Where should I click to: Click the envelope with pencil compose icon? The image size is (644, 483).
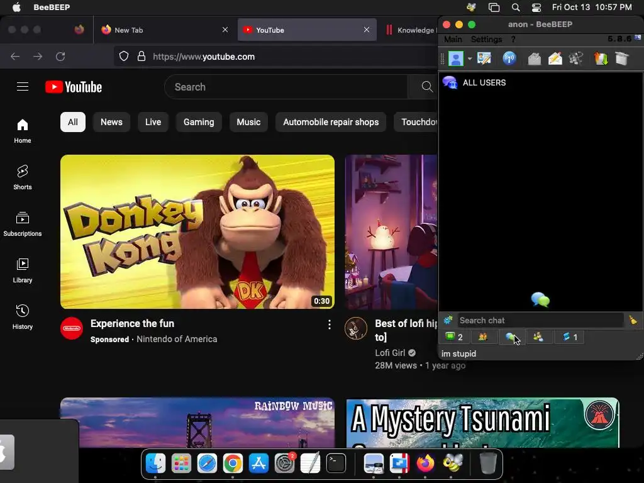[555, 58]
